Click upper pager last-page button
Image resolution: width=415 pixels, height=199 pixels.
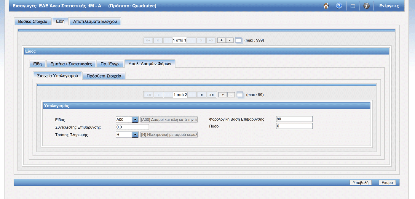tap(211, 40)
